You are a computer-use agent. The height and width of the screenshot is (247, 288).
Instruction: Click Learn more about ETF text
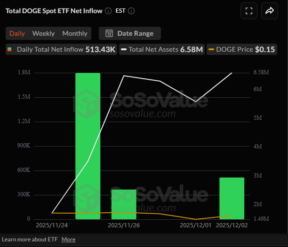tap(30, 239)
